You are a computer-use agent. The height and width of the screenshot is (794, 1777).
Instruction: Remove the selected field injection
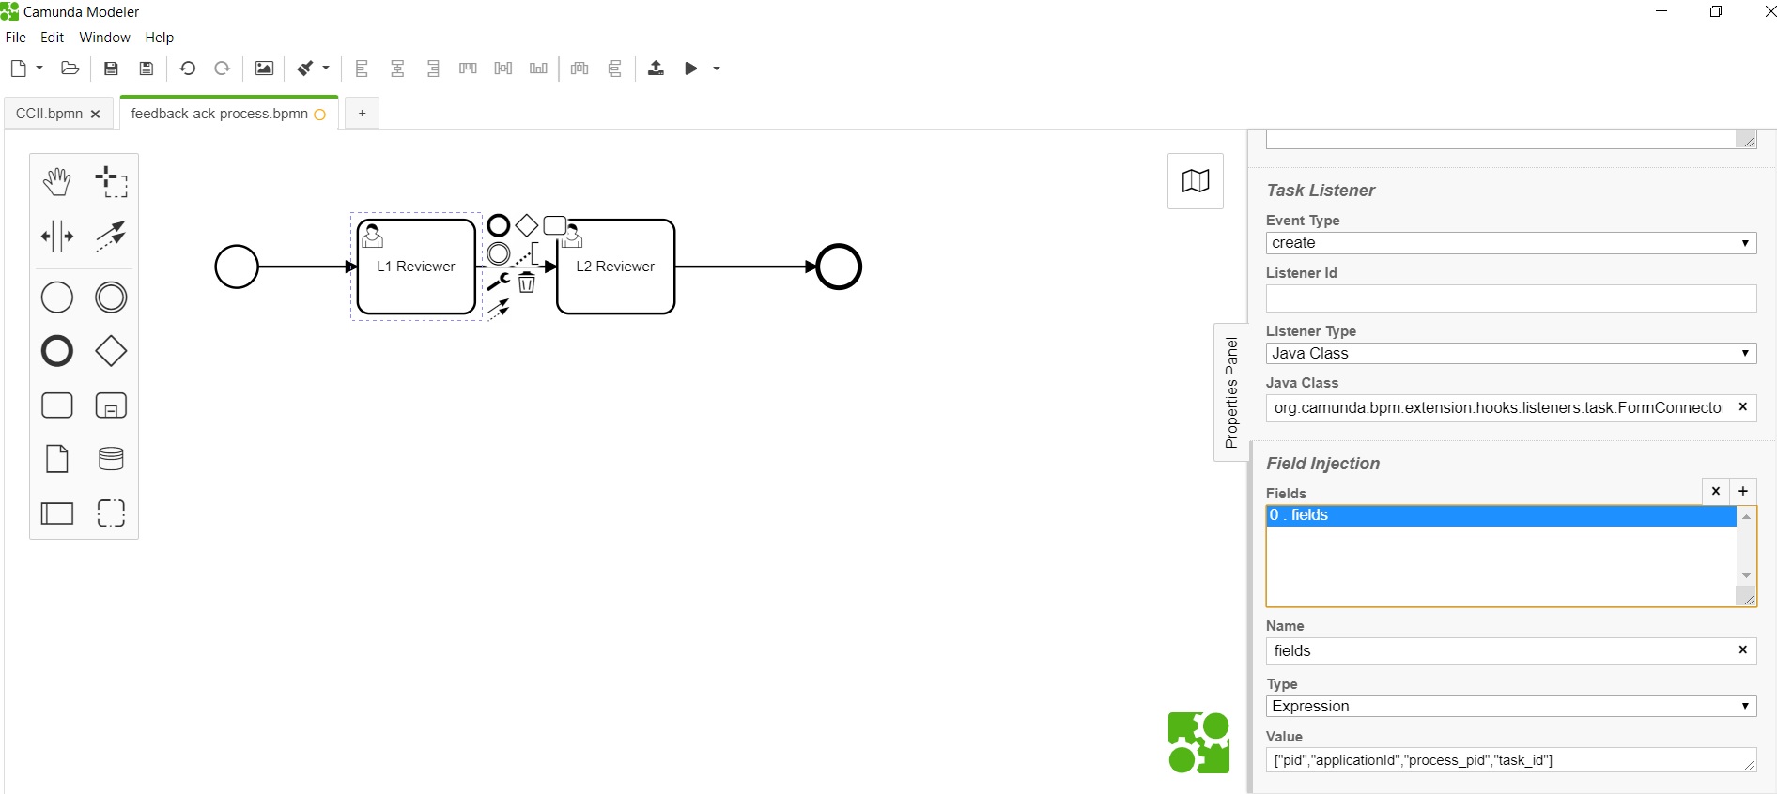[1716, 491]
